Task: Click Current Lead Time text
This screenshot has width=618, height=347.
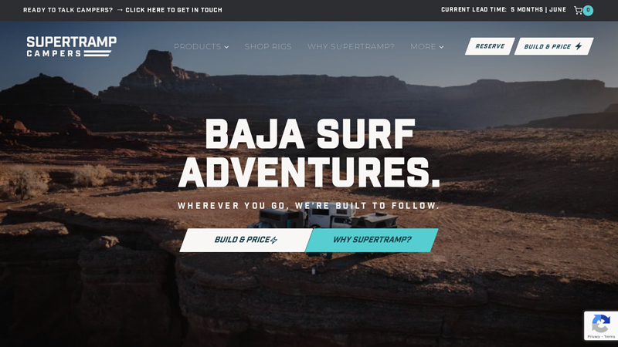Action: (474, 9)
